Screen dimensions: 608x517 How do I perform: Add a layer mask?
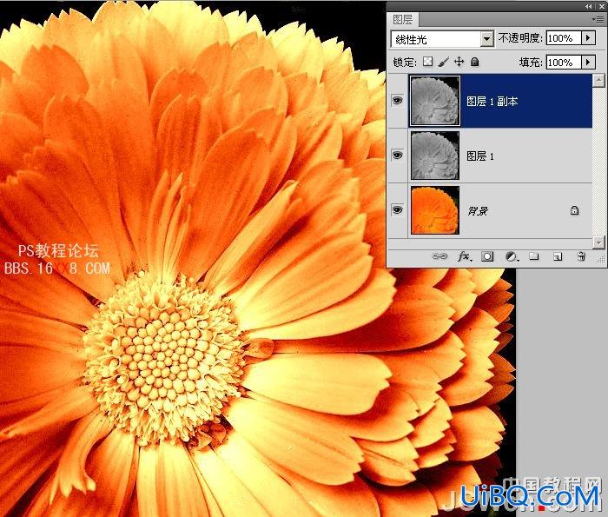point(487,256)
